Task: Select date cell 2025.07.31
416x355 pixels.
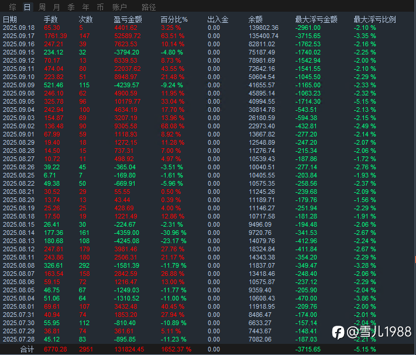Action: pos(19,315)
